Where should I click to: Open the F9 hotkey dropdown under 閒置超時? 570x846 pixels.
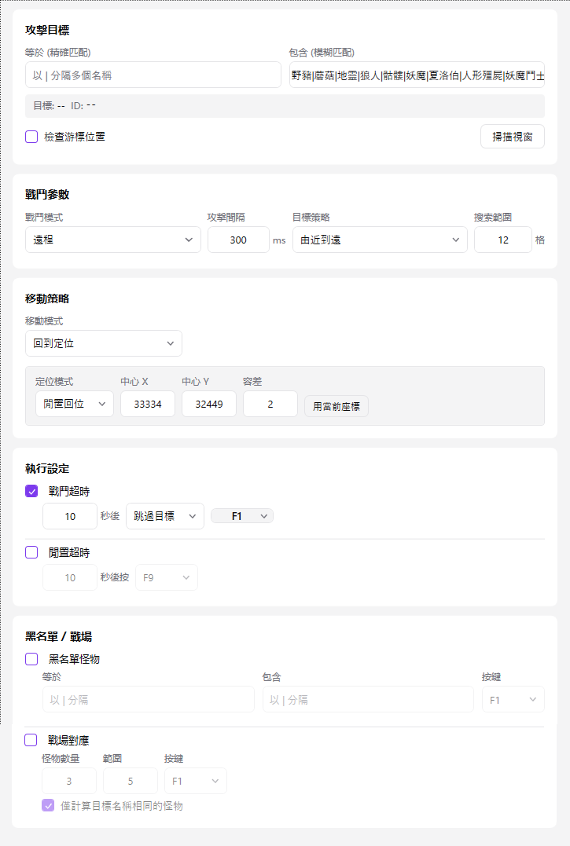pyautogui.click(x=166, y=577)
